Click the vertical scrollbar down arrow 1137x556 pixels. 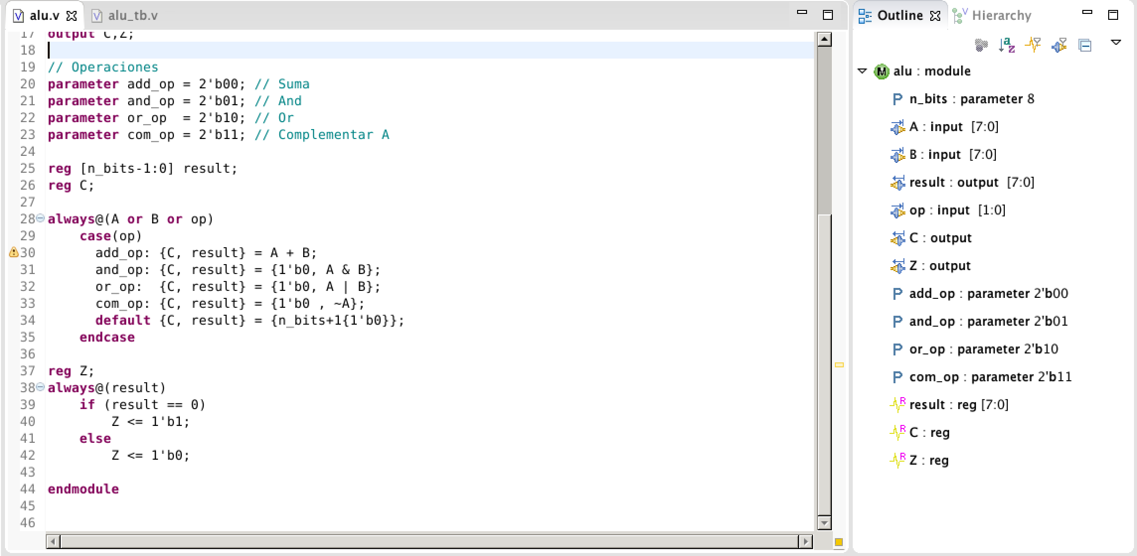824,522
